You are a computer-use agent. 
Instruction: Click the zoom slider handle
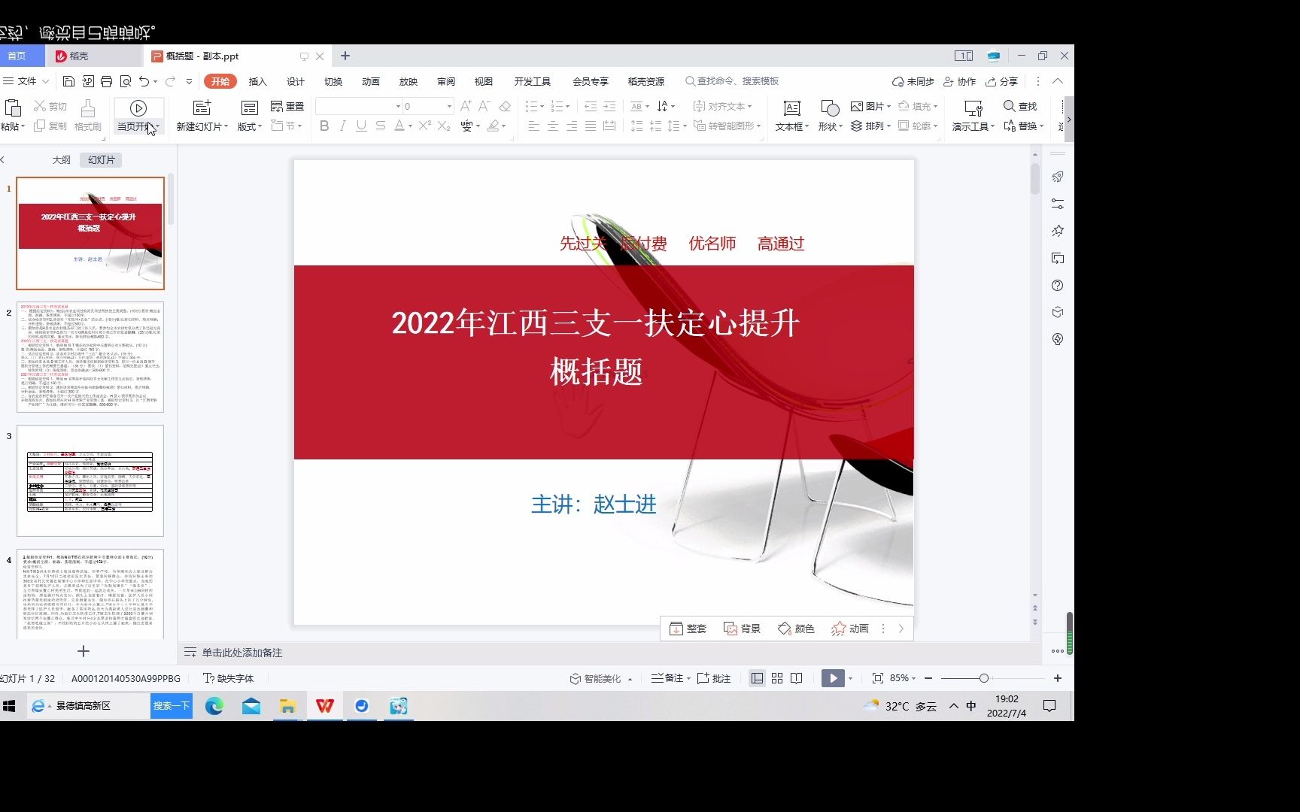983,678
